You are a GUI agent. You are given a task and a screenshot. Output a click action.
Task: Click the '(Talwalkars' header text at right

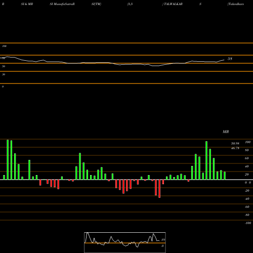tap(235, 4)
